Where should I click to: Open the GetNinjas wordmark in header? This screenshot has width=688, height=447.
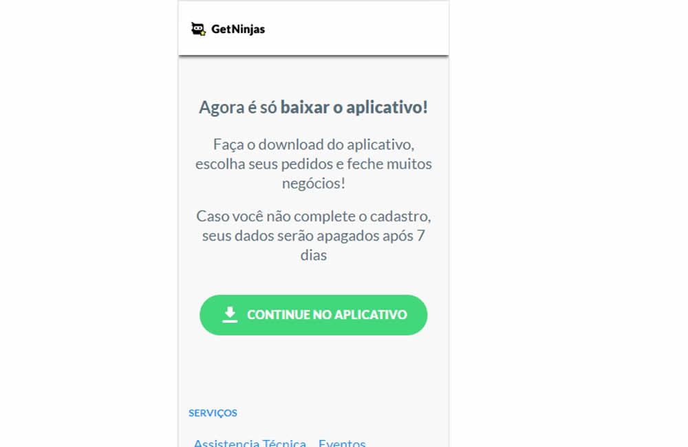pos(238,30)
